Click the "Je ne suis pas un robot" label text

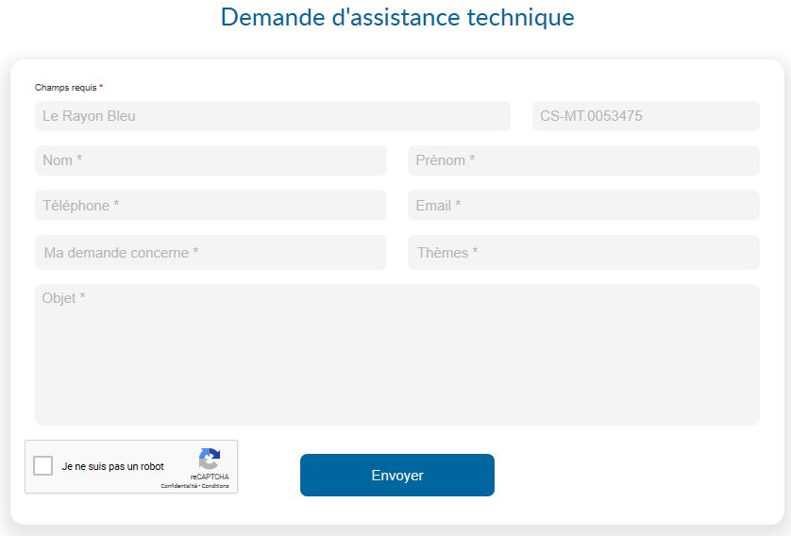click(112, 466)
